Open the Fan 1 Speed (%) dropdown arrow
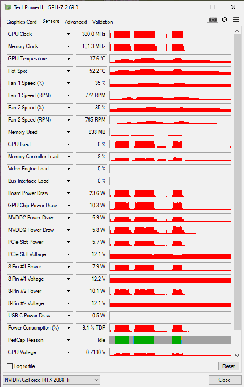This screenshot has height=387, width=244. click(69, 83)
